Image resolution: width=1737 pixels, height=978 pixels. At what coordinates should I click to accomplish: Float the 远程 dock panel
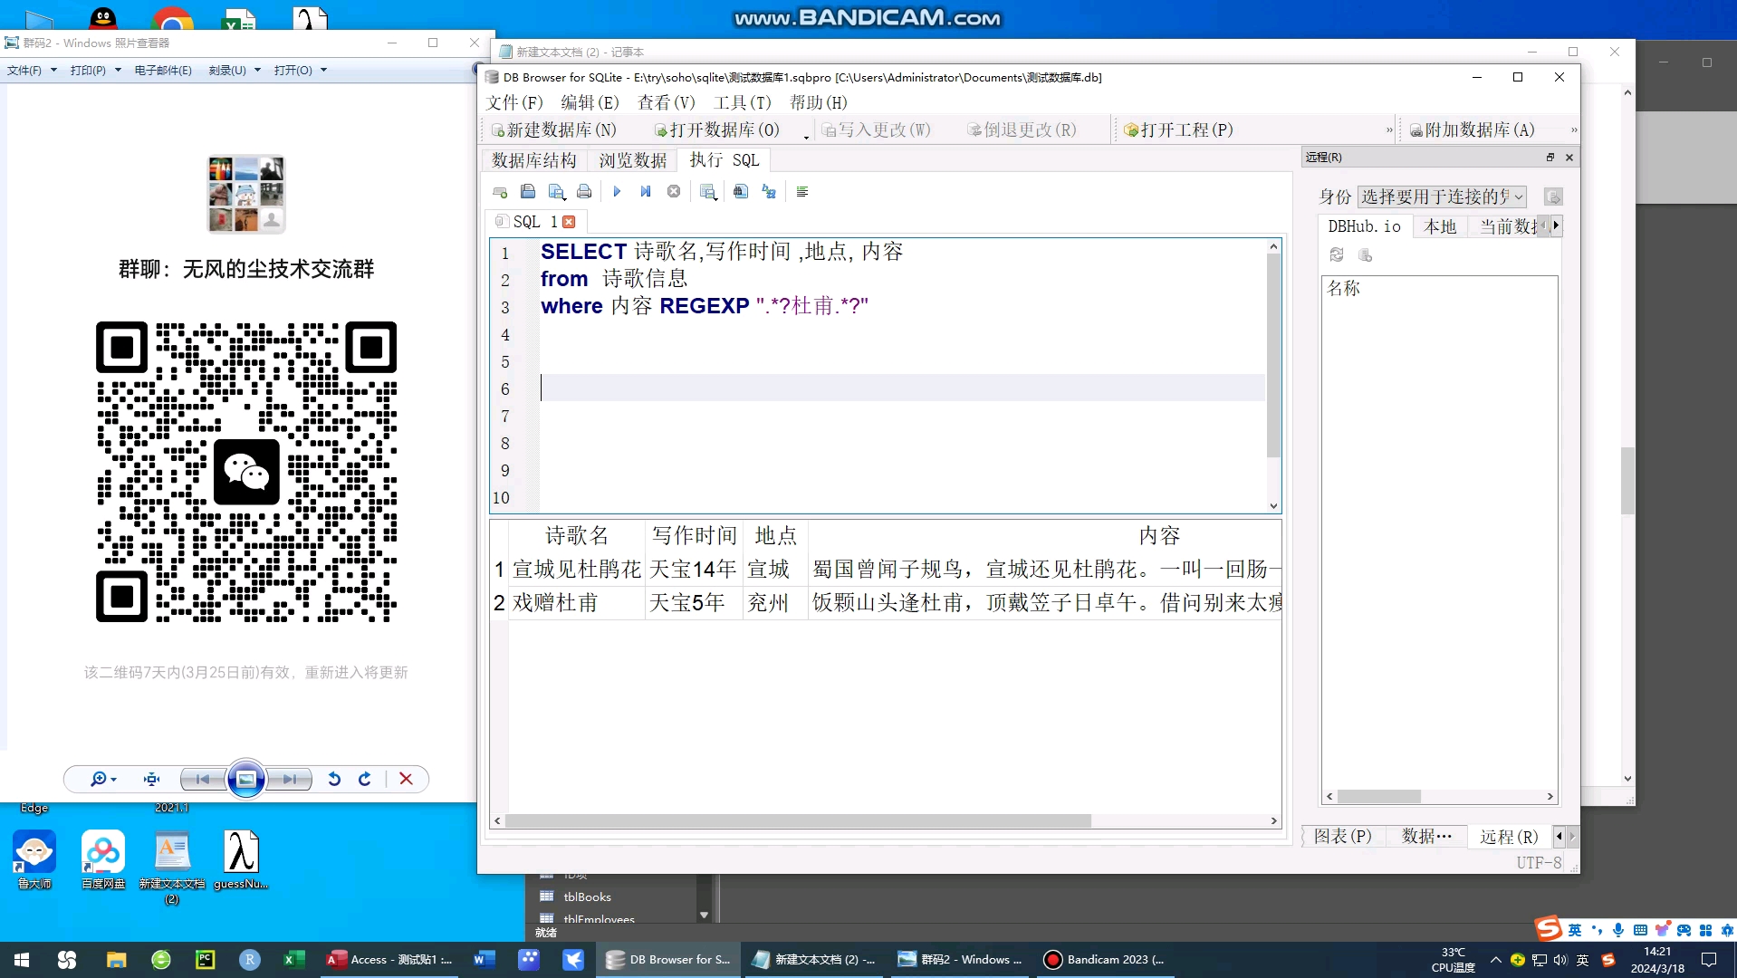click(1550, 158)
